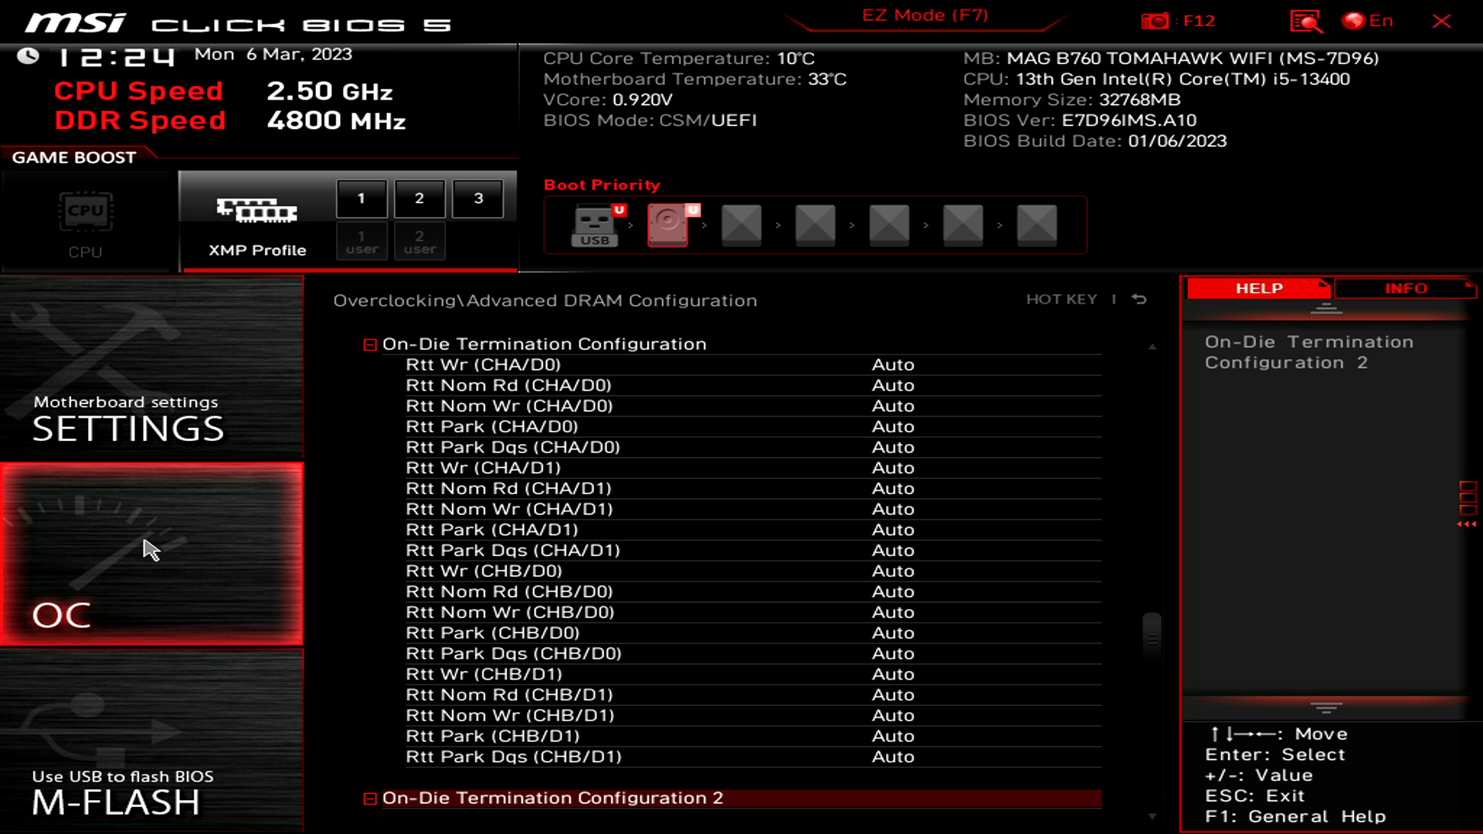This screenshot has height=834, width=1483.
Task: Open Motherboard SETTINGS menu
Action: click(x=151, y=419)
